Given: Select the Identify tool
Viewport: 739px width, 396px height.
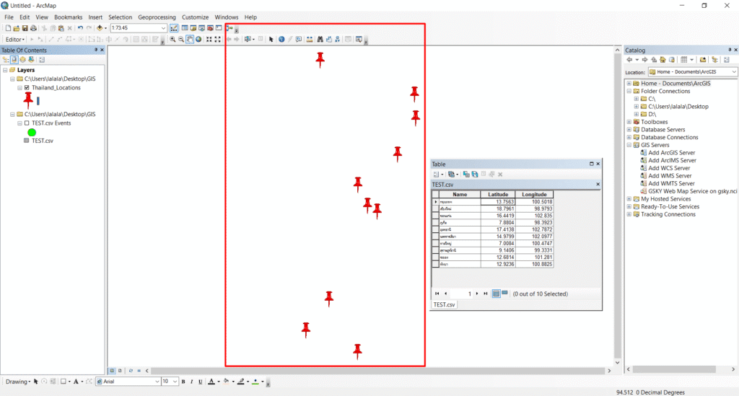Looking at the screenshot, I should (x=281, y=40).
